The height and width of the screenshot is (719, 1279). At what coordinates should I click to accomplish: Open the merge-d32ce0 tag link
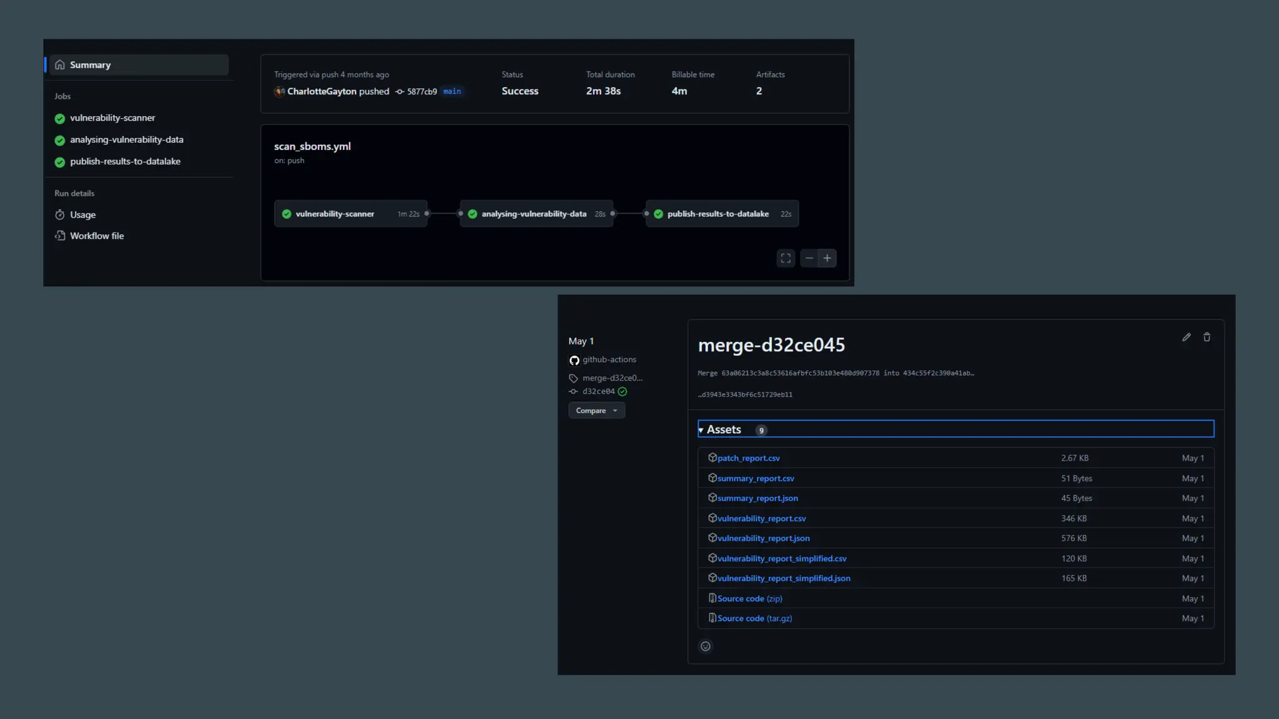click(612, 378)
